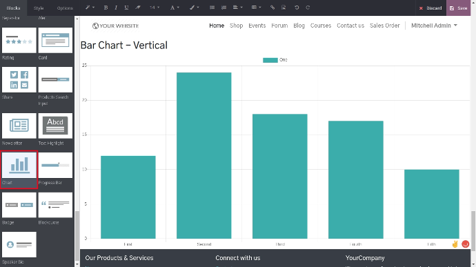Viewport: 476px width, 267px height.
Task: Open the Events menu item
Action: tap(257, 26)
